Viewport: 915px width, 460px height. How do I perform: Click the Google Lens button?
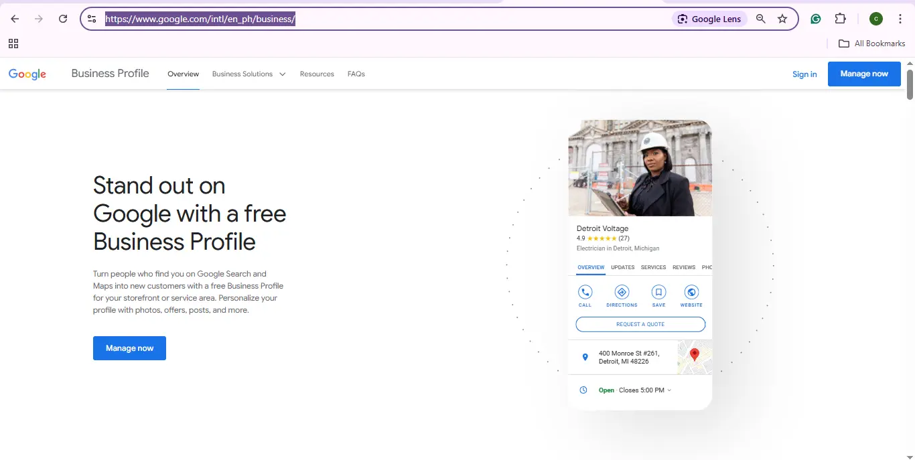coord(709,19)
